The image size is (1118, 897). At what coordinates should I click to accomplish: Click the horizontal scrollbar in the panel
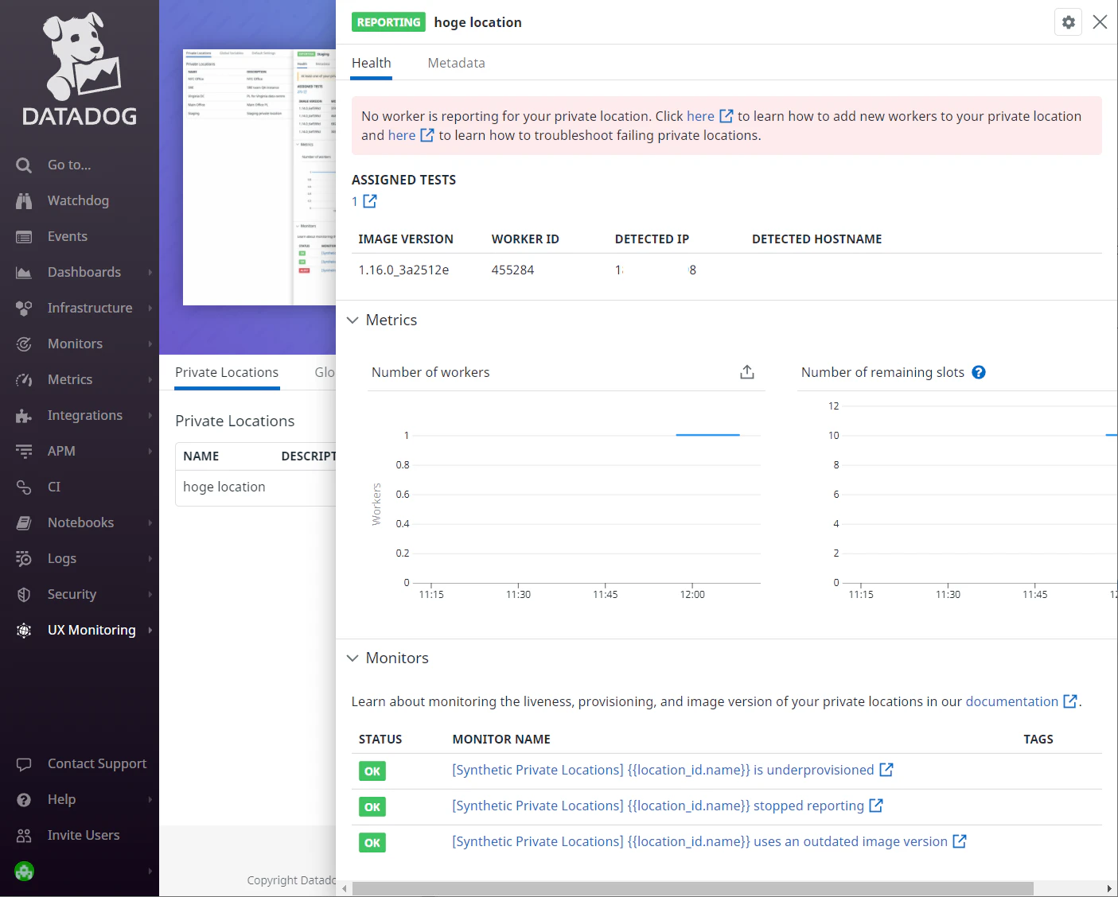[692, 888]
